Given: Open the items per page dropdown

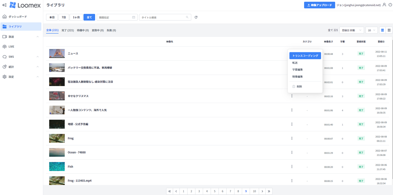Looking at the screenshot, I should [372, 30].
